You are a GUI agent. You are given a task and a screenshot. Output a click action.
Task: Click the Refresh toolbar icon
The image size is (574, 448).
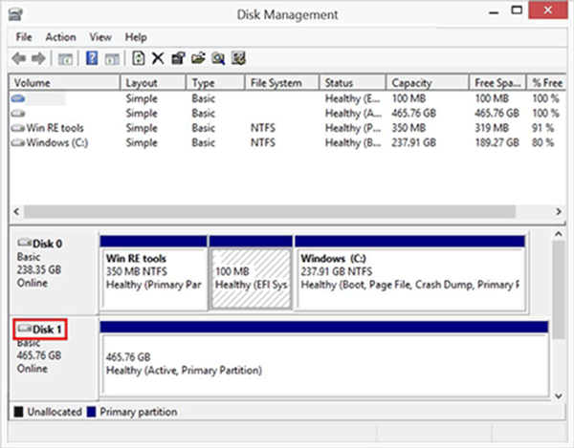tap(139, 58)
